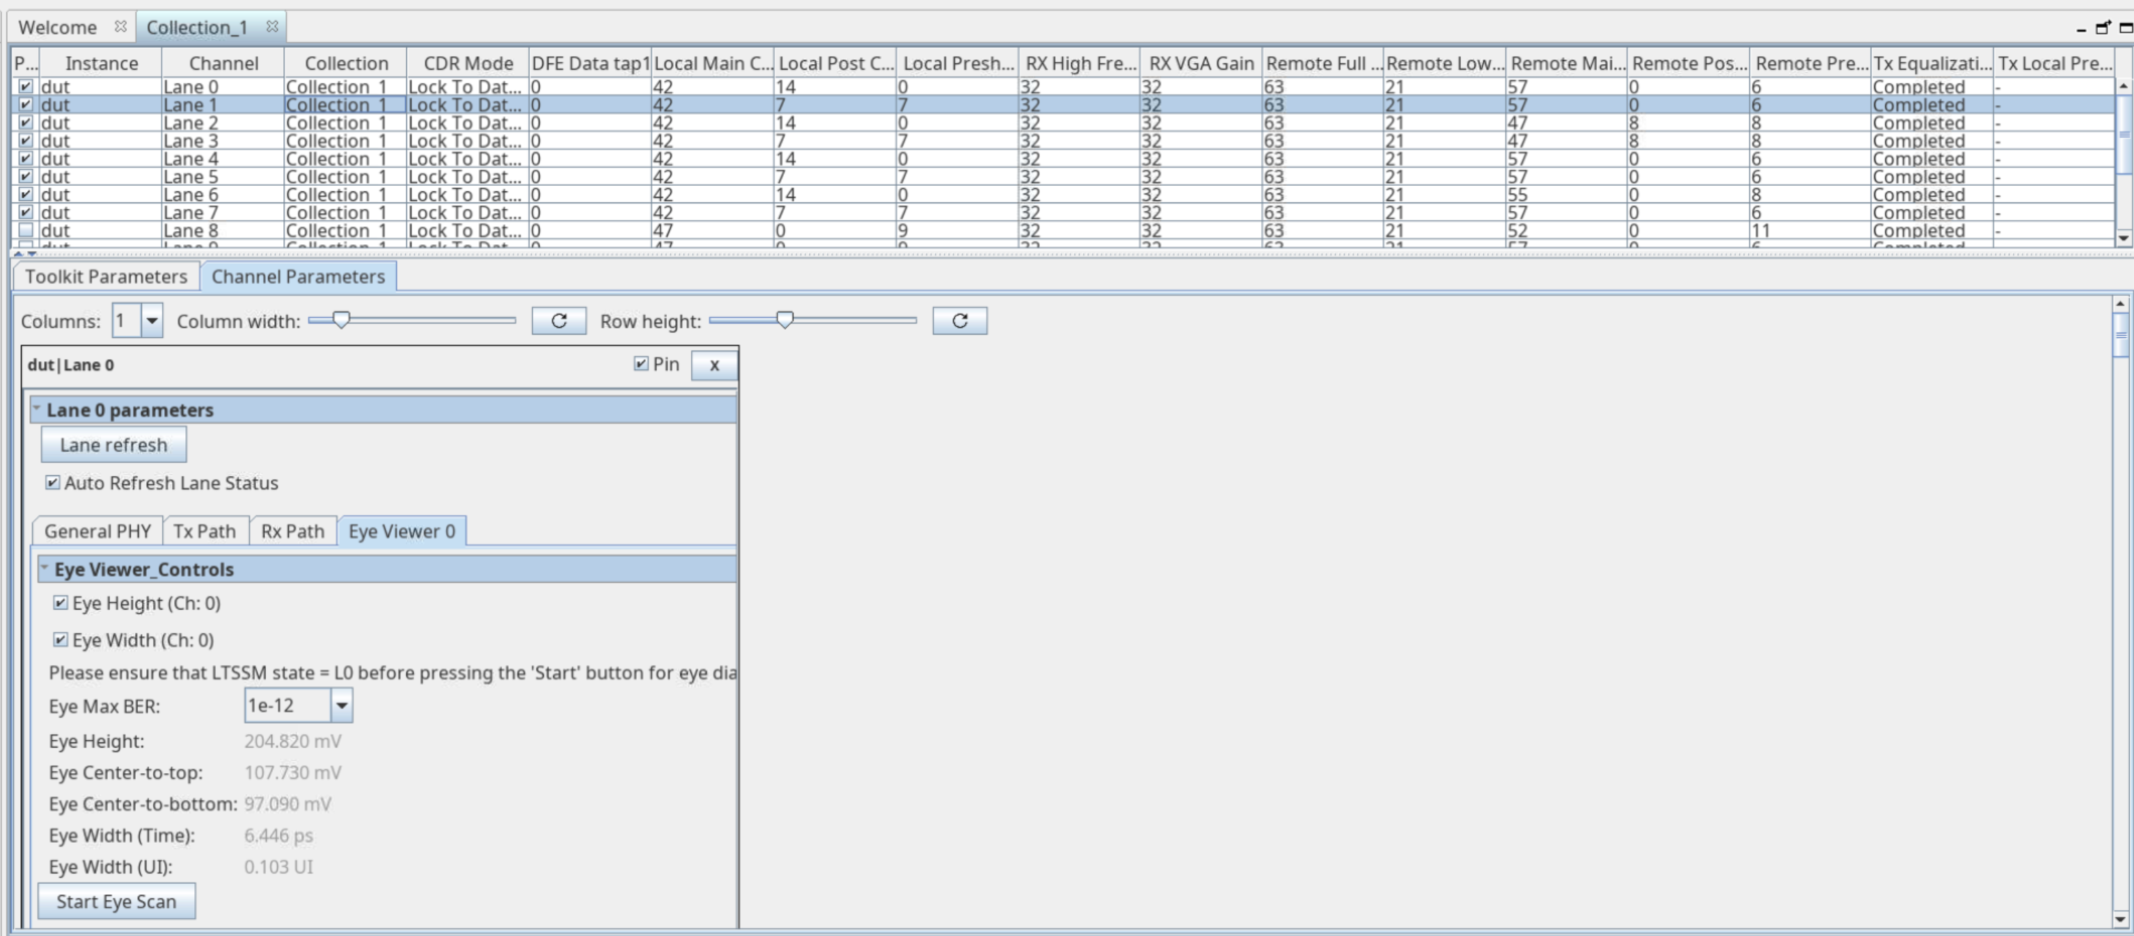Check the Lane 8 row checkbox
Screen dimensions: 2134x936
point(26,230)
